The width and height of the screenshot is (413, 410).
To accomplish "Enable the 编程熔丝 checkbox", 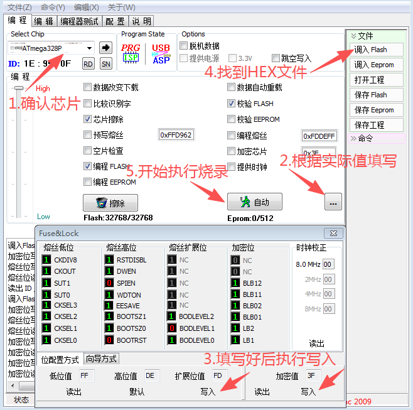I will pos(231,136).
